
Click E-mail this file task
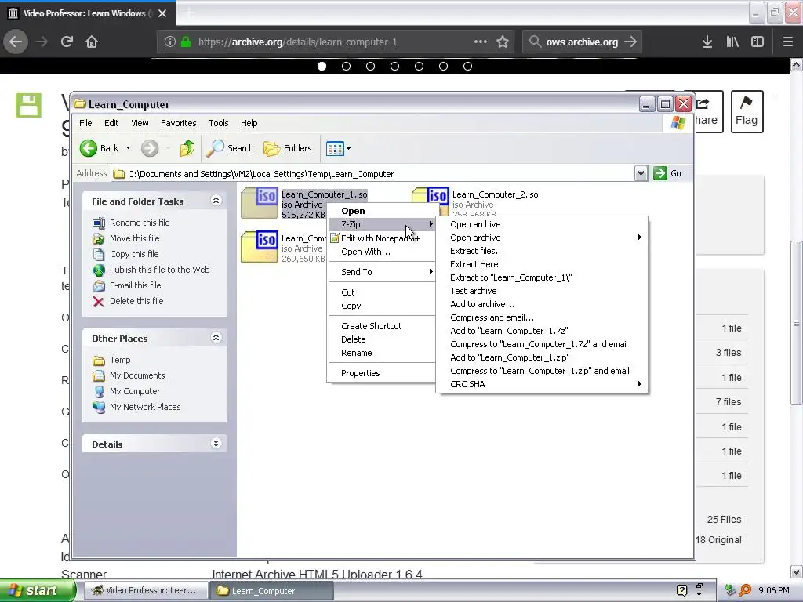[x=135, y=285]
